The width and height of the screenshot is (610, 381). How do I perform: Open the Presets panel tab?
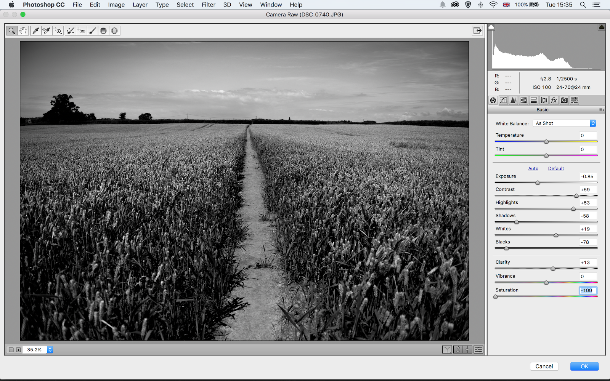[x=575, y=100]
